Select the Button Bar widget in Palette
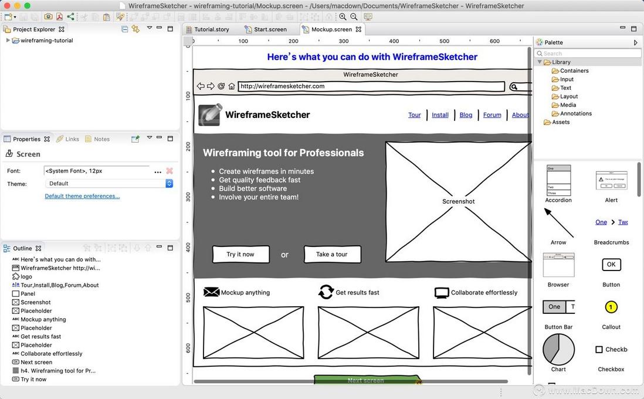 (x=558, y=315)
